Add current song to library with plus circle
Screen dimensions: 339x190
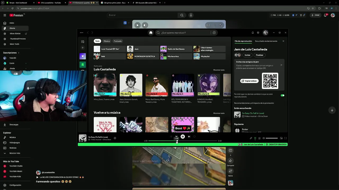[115, 138]
